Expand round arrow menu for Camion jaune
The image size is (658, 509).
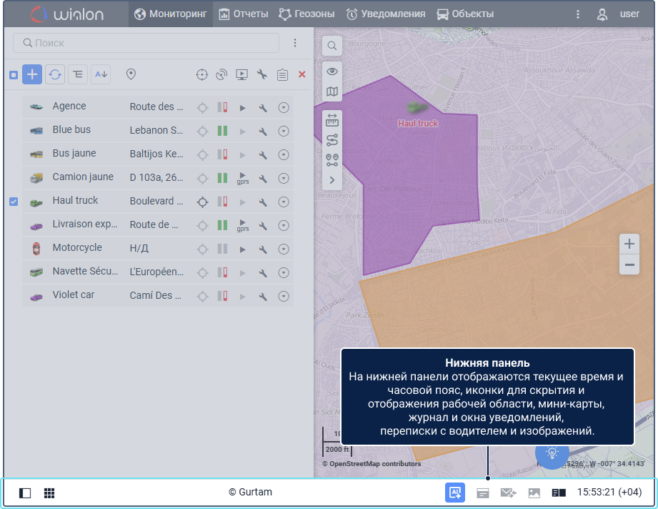284,179
